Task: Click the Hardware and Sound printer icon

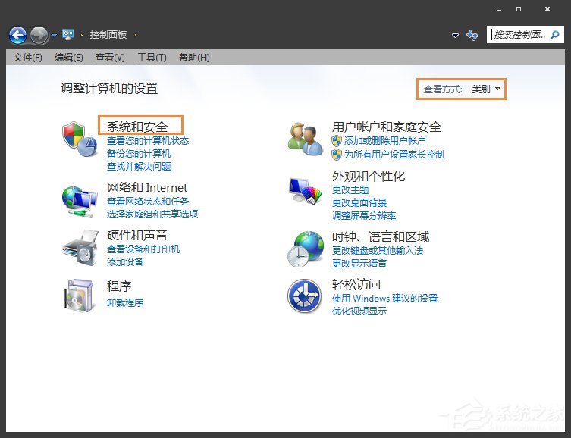Action: pyautogui.click(x=80, y=248)
